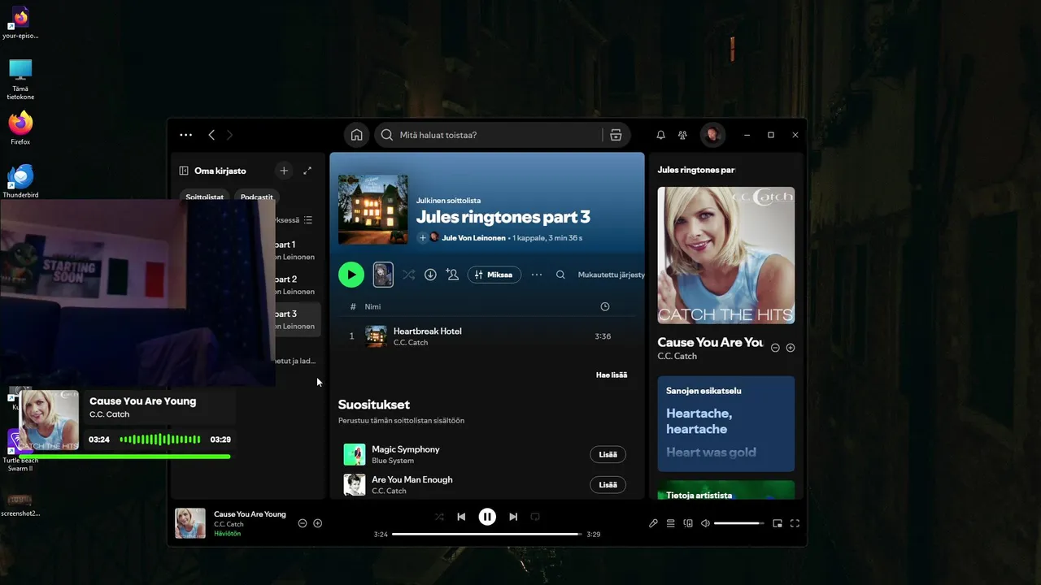Open more options dots next to Miksaa

537,275
